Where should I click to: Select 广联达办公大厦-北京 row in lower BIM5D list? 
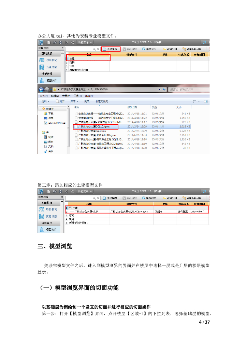tap(137, 212)
